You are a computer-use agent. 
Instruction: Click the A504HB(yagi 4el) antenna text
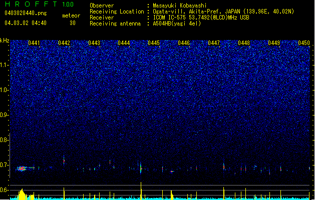tap(177, 23)
